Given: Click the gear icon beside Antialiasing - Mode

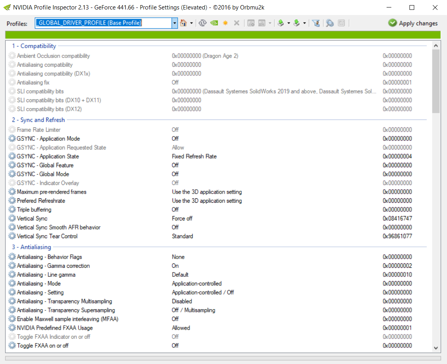Looking at the screenshot, I should [12, 284].
